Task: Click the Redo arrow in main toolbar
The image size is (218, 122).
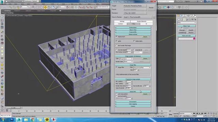Action: 6,7
